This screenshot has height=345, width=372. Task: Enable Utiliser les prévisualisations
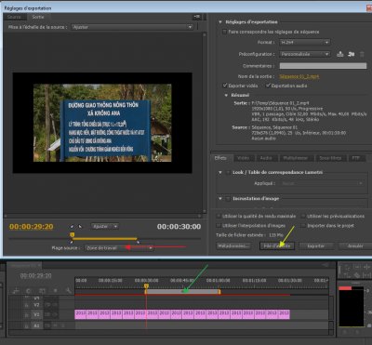tap(303, 216)
